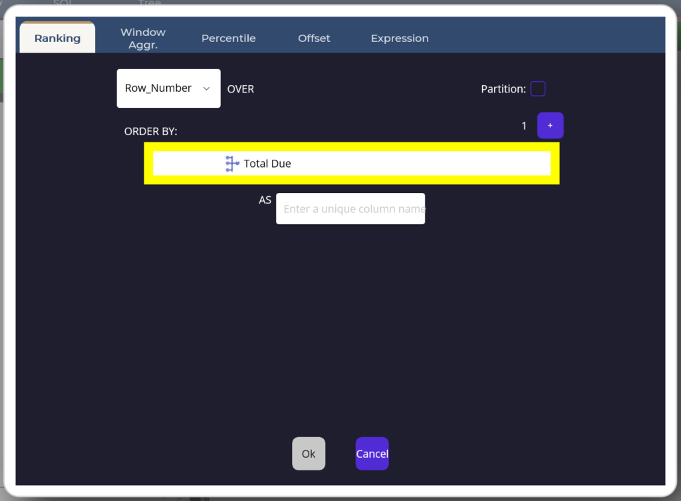The width and height of the screenshot is (681, 501).
Task: Go to the Offset tab
Action: (x=314, y=38)
